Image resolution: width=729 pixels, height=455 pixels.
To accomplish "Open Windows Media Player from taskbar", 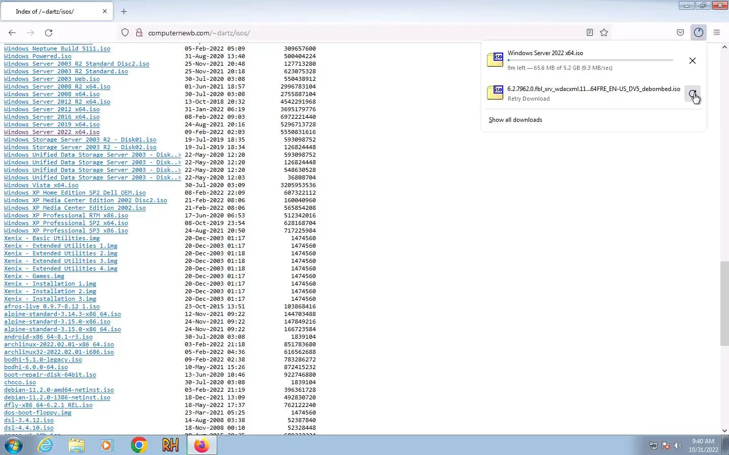I will (107, 445).
